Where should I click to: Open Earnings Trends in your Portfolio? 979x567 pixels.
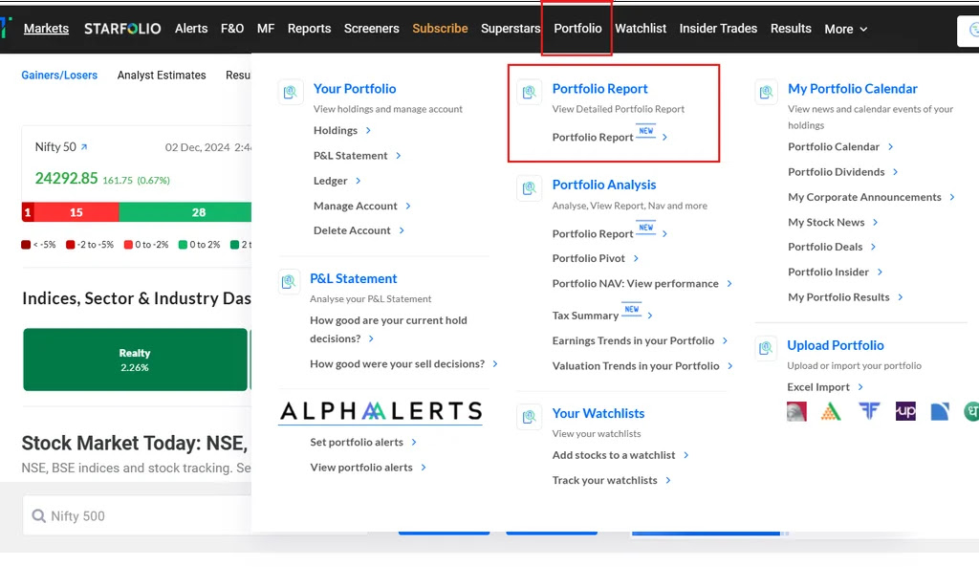pyautogui.click(x=633, y=341)
